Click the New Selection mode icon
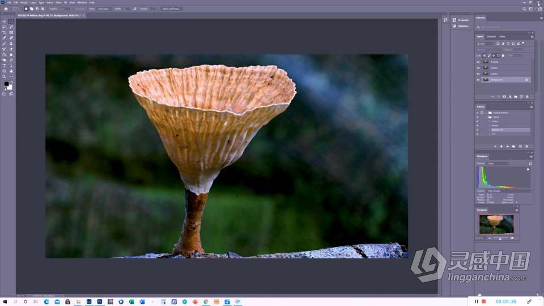This screenshot has height=306, width=544. pyautogui.click(x=26, y=8)
